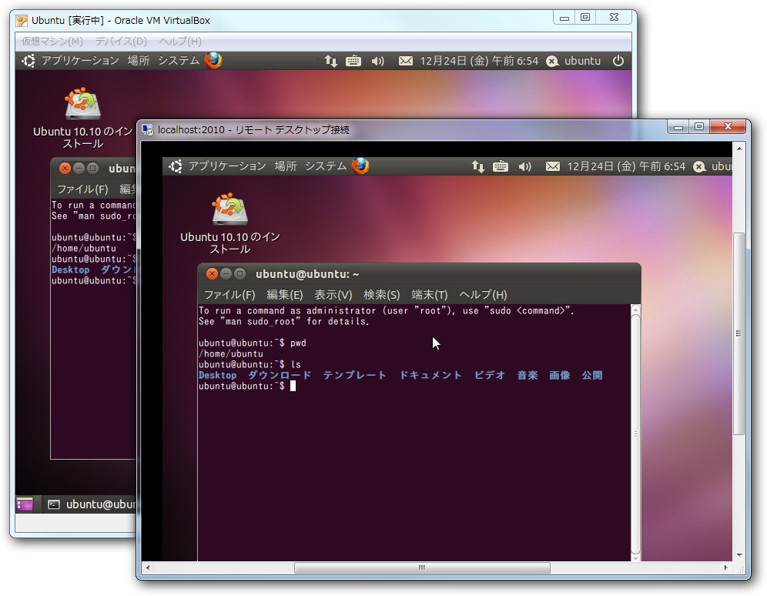Screen dimensions: 767x596
Task: Click Ubuntu logo icon in remote desktop panel
Action: [x=176, y=166]
